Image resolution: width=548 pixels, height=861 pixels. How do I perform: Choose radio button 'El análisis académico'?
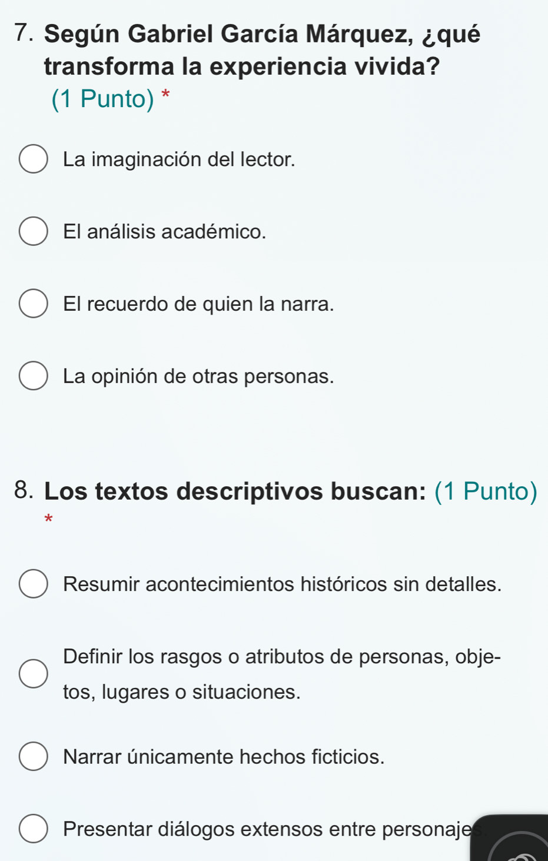[x=34, y=232]
